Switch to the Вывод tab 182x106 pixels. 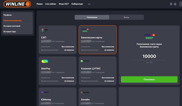click(126, 17)
